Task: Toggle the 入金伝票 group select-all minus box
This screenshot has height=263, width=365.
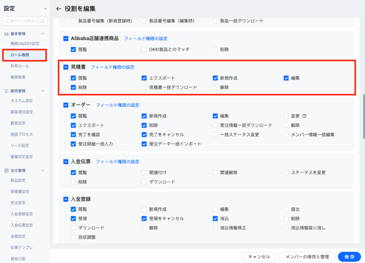Action: (x=66, y=162)
